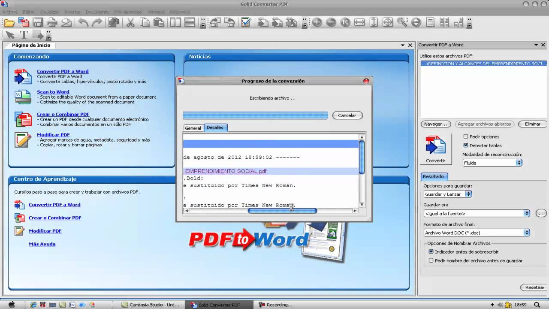
Task: Open the Archivo menu
Action: [10, 12]
